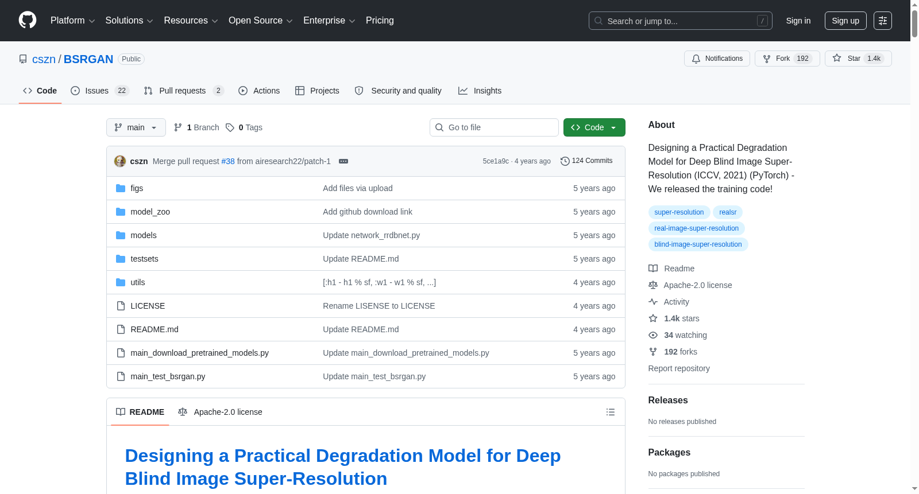The height and width of the screenshot is (494, 919).
Task: Click the Sign up button
Action: pos(845,21)
